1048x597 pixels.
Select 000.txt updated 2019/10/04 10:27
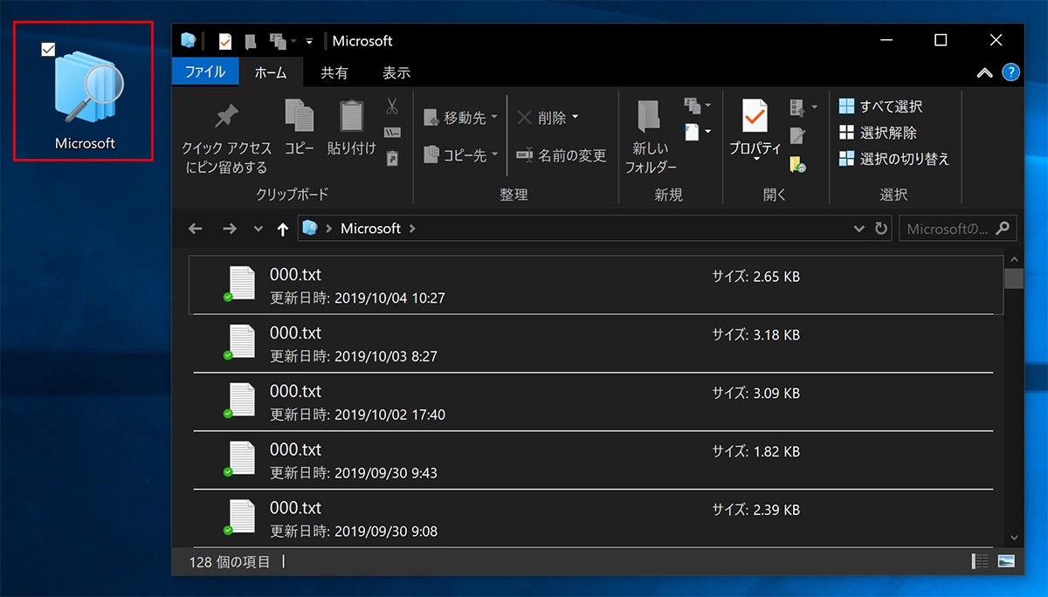596,285
